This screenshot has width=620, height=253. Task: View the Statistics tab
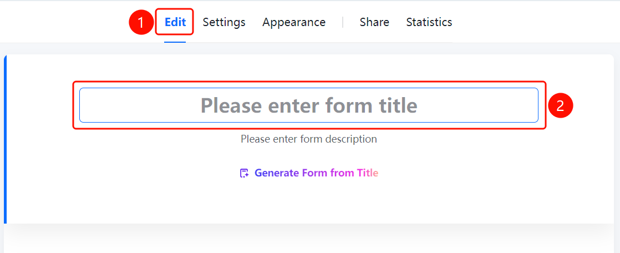[429, 22]
